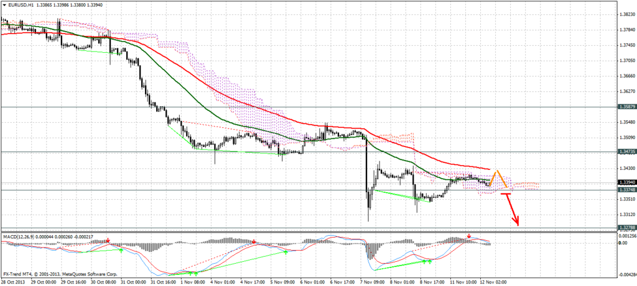Click the MACD scale value 0.001256

point(628,236)
